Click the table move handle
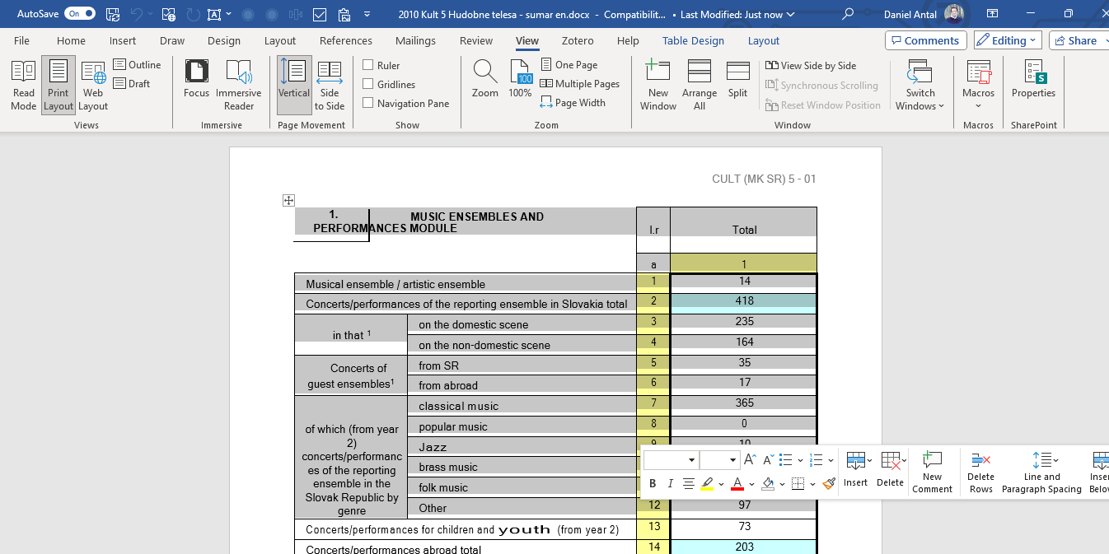Image resolution: width=1109 pixels, height=554 pixels. [288, 200]
